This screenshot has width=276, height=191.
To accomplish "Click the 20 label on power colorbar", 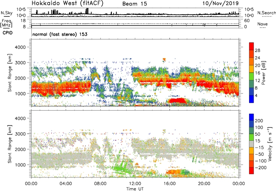I will pos(257,66).
